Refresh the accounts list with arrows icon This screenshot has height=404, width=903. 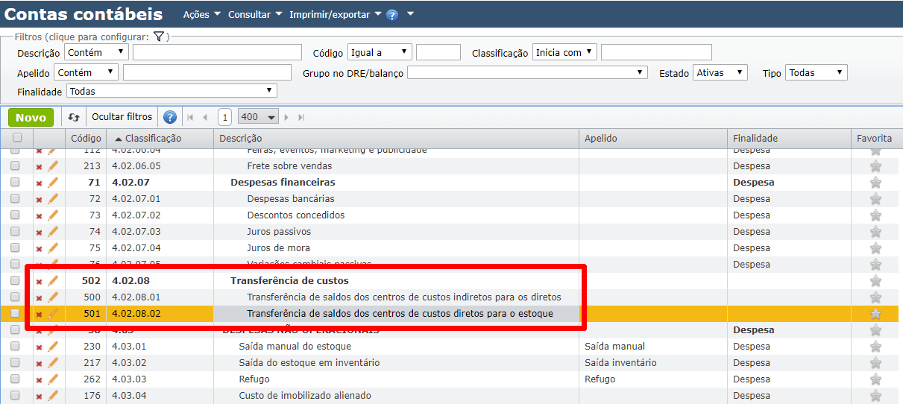74,117
